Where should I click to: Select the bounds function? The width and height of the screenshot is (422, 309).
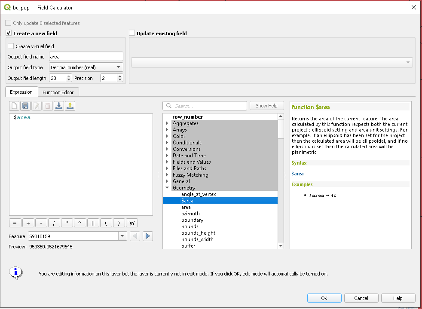[x=190, y=226]
